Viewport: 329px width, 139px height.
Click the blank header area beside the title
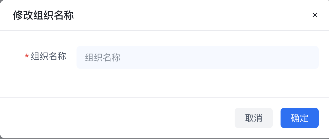click(189, 15)
